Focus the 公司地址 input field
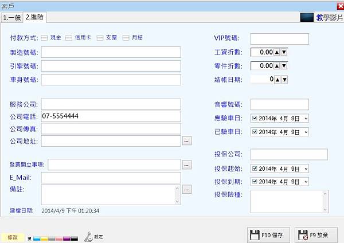Viewport: 344px width, 243px height. tap(111, 141)
